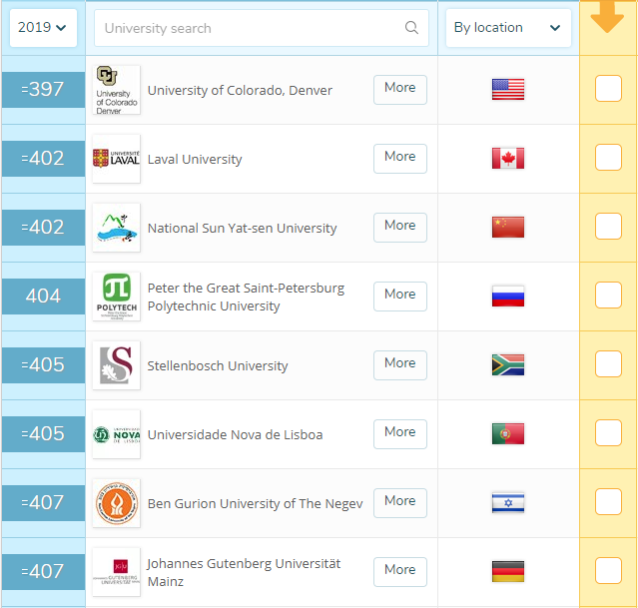Check the Johannes Gutenberg Universität Mainz checkbox
638x608 pixels.
click(608, 571)
